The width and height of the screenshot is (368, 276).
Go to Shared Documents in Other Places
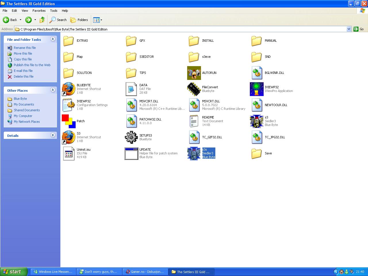coord(27,110)
